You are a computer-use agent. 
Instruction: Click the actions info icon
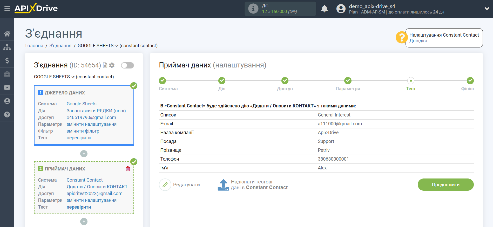[x=253, y=9]
